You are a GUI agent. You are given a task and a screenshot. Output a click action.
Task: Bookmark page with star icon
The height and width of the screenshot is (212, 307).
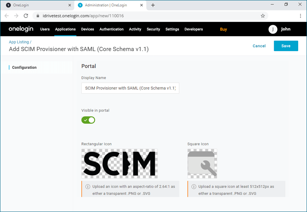(263, 16)
